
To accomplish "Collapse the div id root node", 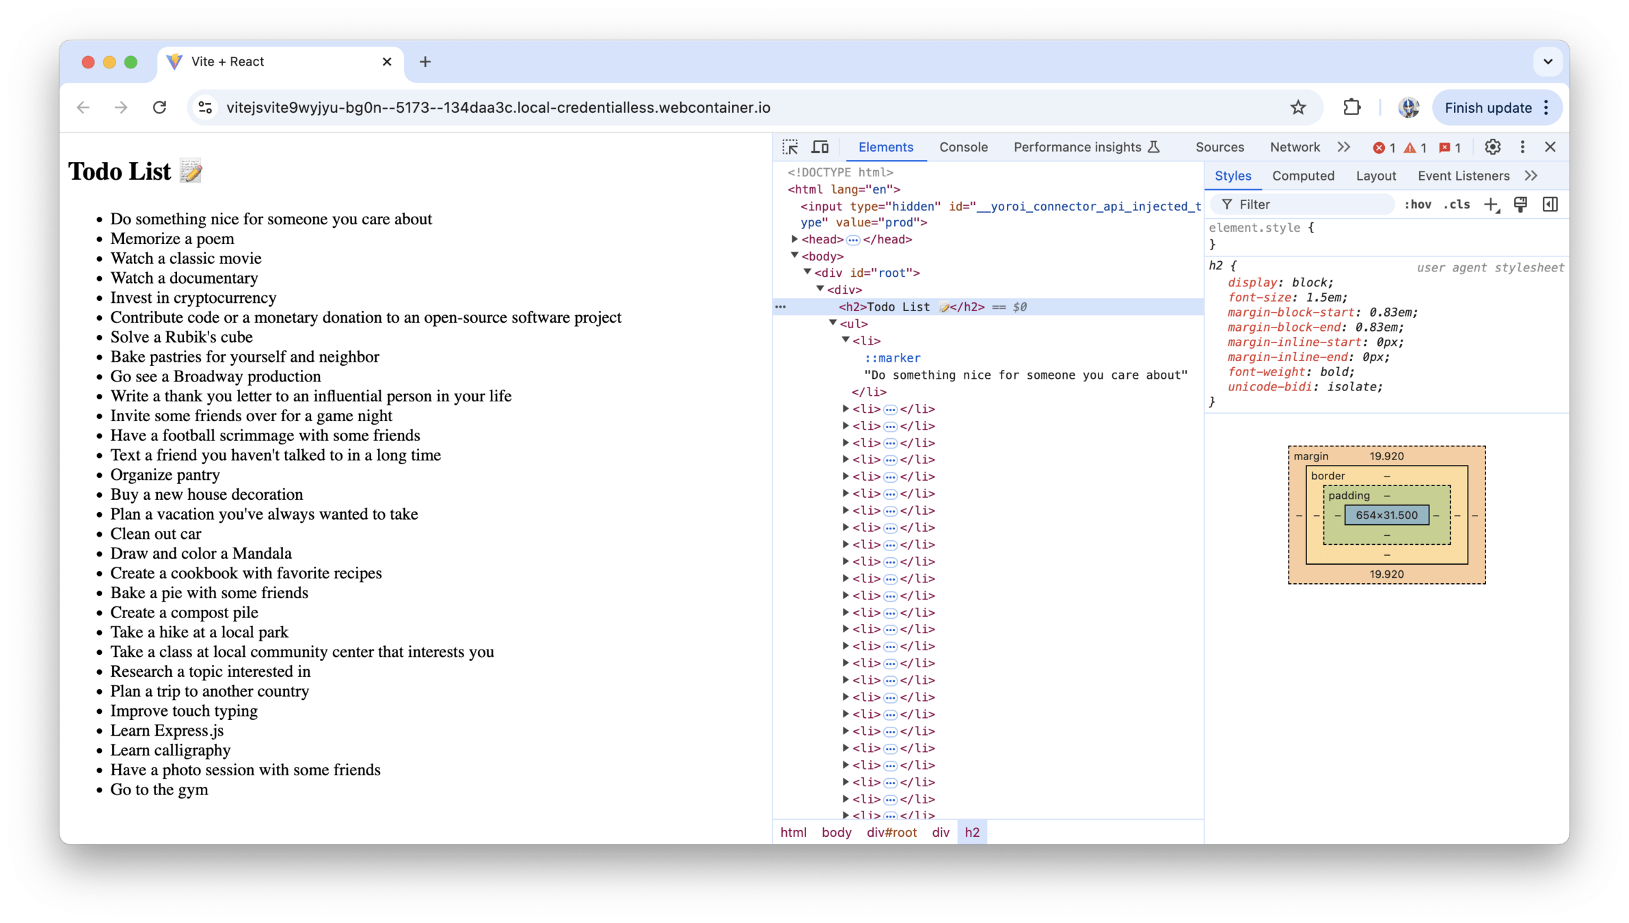I will (x=807, y=272).
